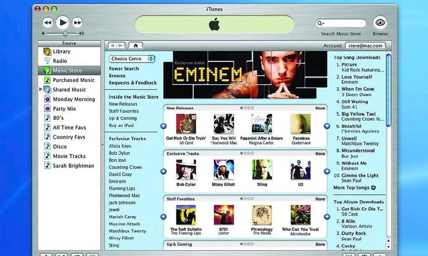Expand the Shared Music disclosure triangle
This screenshot has width=428, height=256.
pos(41,90)
